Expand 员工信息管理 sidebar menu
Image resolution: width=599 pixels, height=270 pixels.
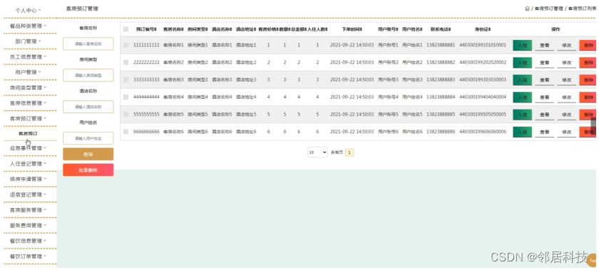pos(29,56)
